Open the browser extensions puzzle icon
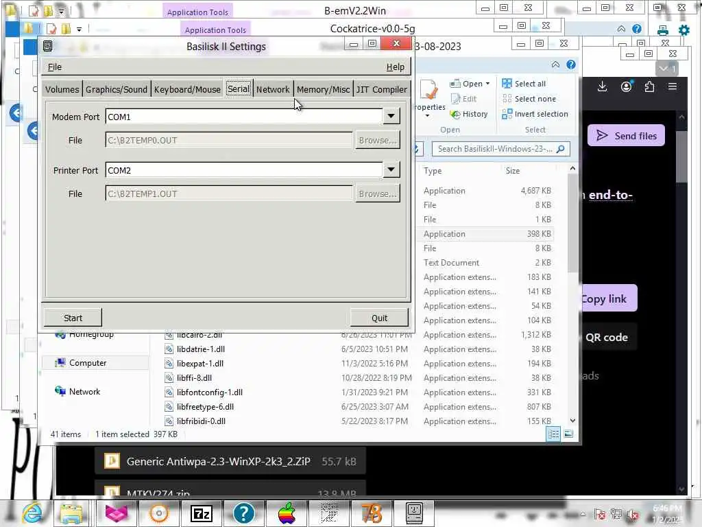Viewport: 702px width, 527px height. coord(649,86)
